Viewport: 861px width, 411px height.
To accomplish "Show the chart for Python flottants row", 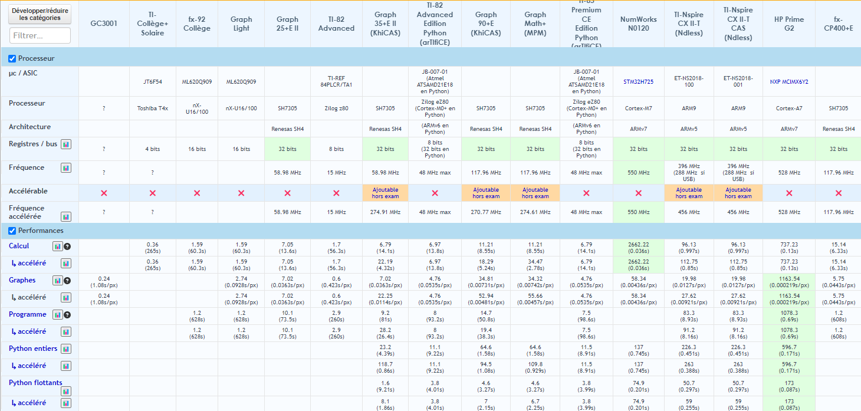I will [x=66, y=390].
